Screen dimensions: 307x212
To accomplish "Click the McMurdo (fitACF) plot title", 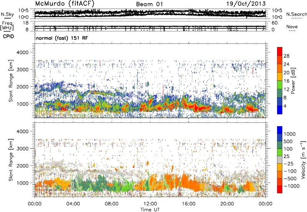I will (64, 3).
